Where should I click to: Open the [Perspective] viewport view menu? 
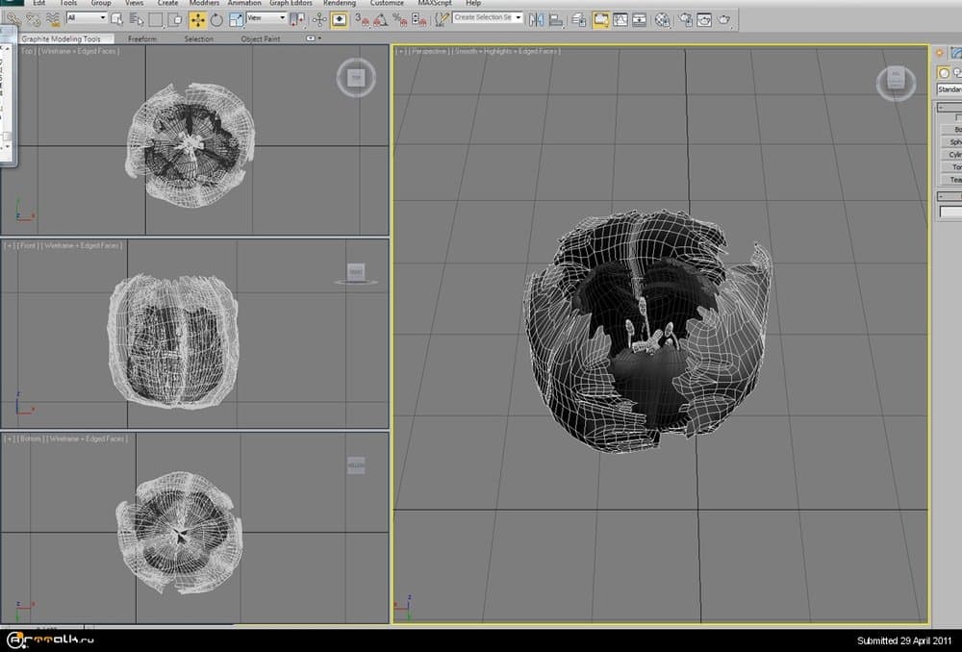(x=429, y=52)
